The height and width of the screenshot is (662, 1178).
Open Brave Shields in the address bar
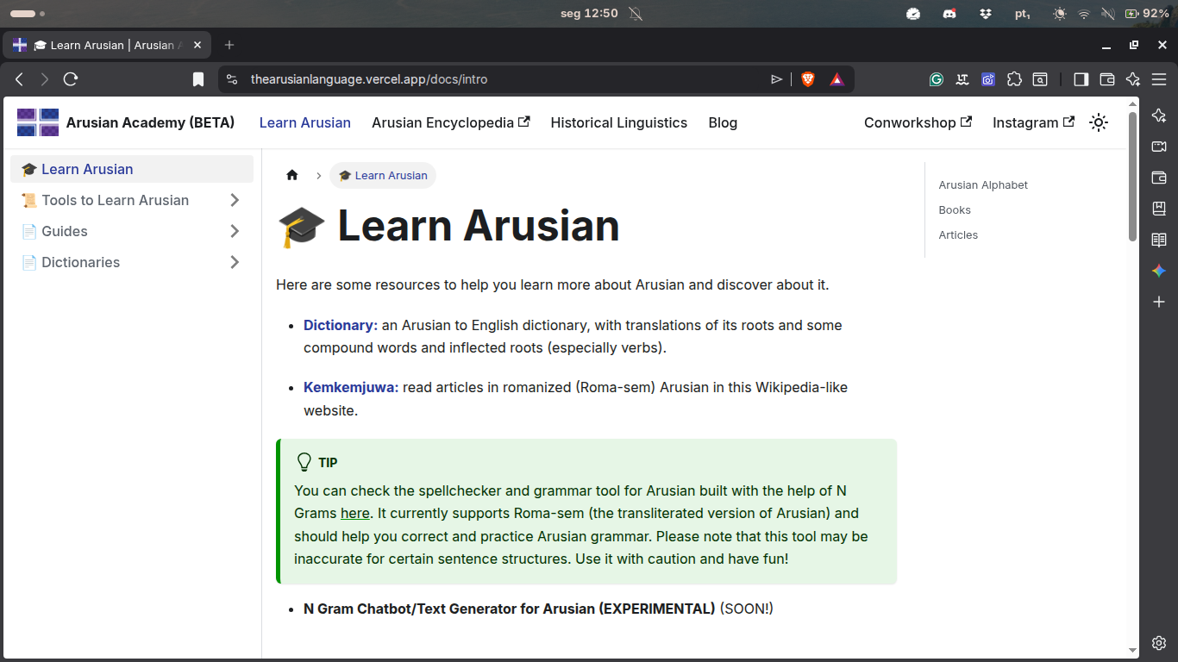pos(807,78)
